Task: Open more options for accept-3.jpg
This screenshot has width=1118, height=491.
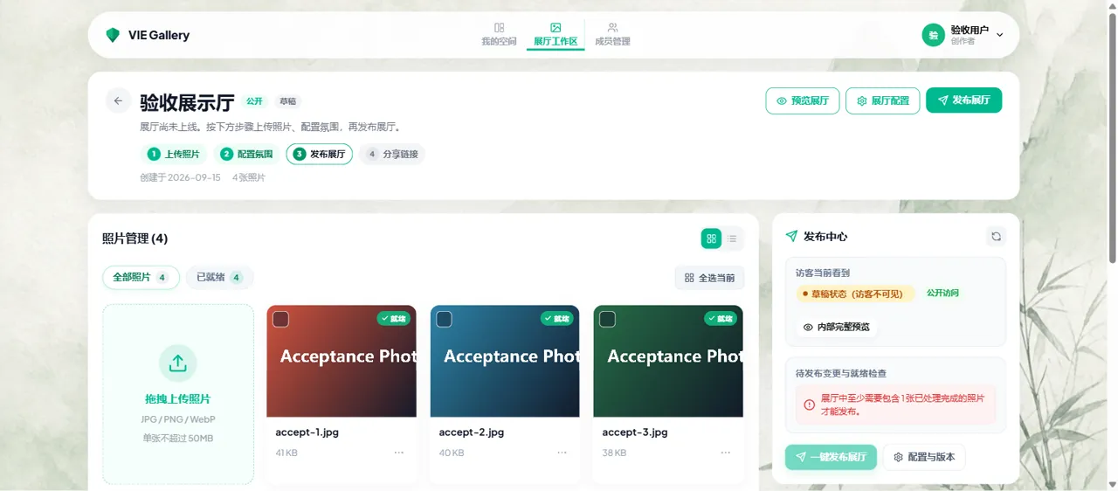Action: pyautogui.click(x=726, y=453)
